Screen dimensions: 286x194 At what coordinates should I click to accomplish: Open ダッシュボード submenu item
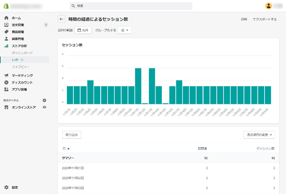point(22,53)
